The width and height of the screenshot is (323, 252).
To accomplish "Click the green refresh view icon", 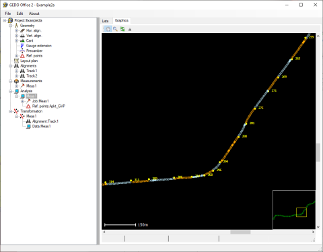I will tap(122, 29).
